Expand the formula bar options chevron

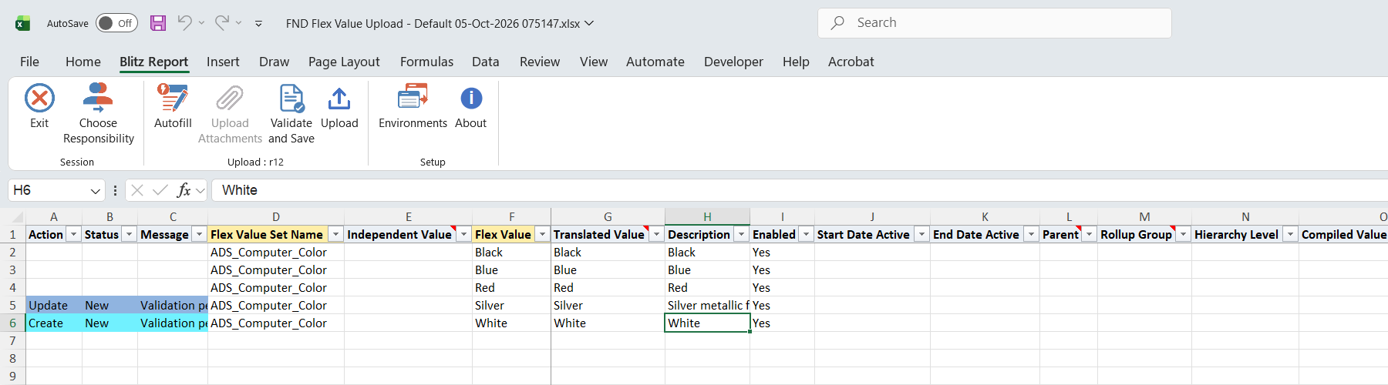pos(200,190)
